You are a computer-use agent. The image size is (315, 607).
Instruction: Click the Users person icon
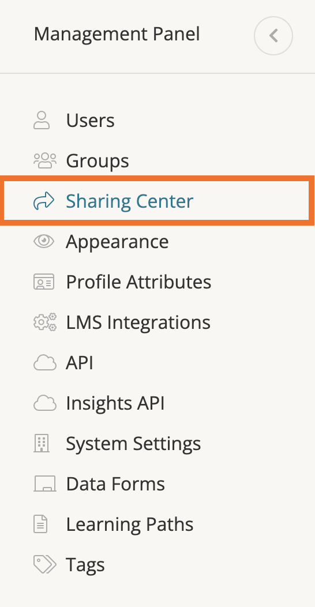[x=42, y=120]
